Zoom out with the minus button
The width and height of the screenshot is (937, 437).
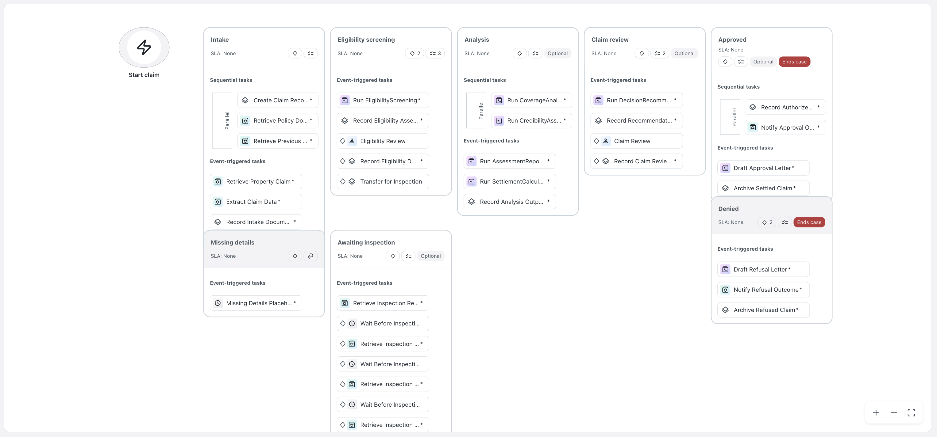pyautogui.click(x=894, y=413)
